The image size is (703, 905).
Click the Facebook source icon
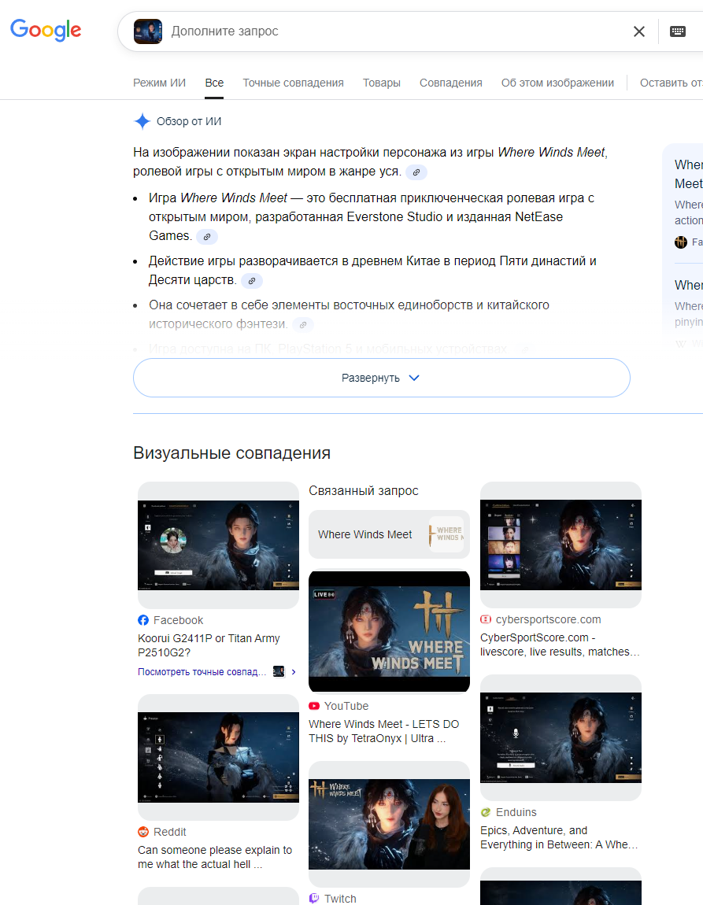143,620
